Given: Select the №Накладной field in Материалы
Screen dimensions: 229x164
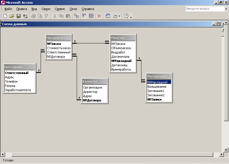Looking at the screenshot, I should 157,82.
